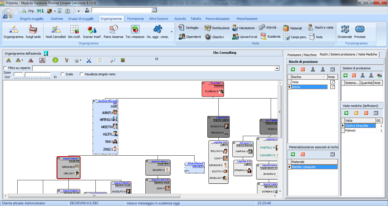Viewport: 388px width, 206px height.
Task: Open Processi funzionigramma
Action: (360, 31)
